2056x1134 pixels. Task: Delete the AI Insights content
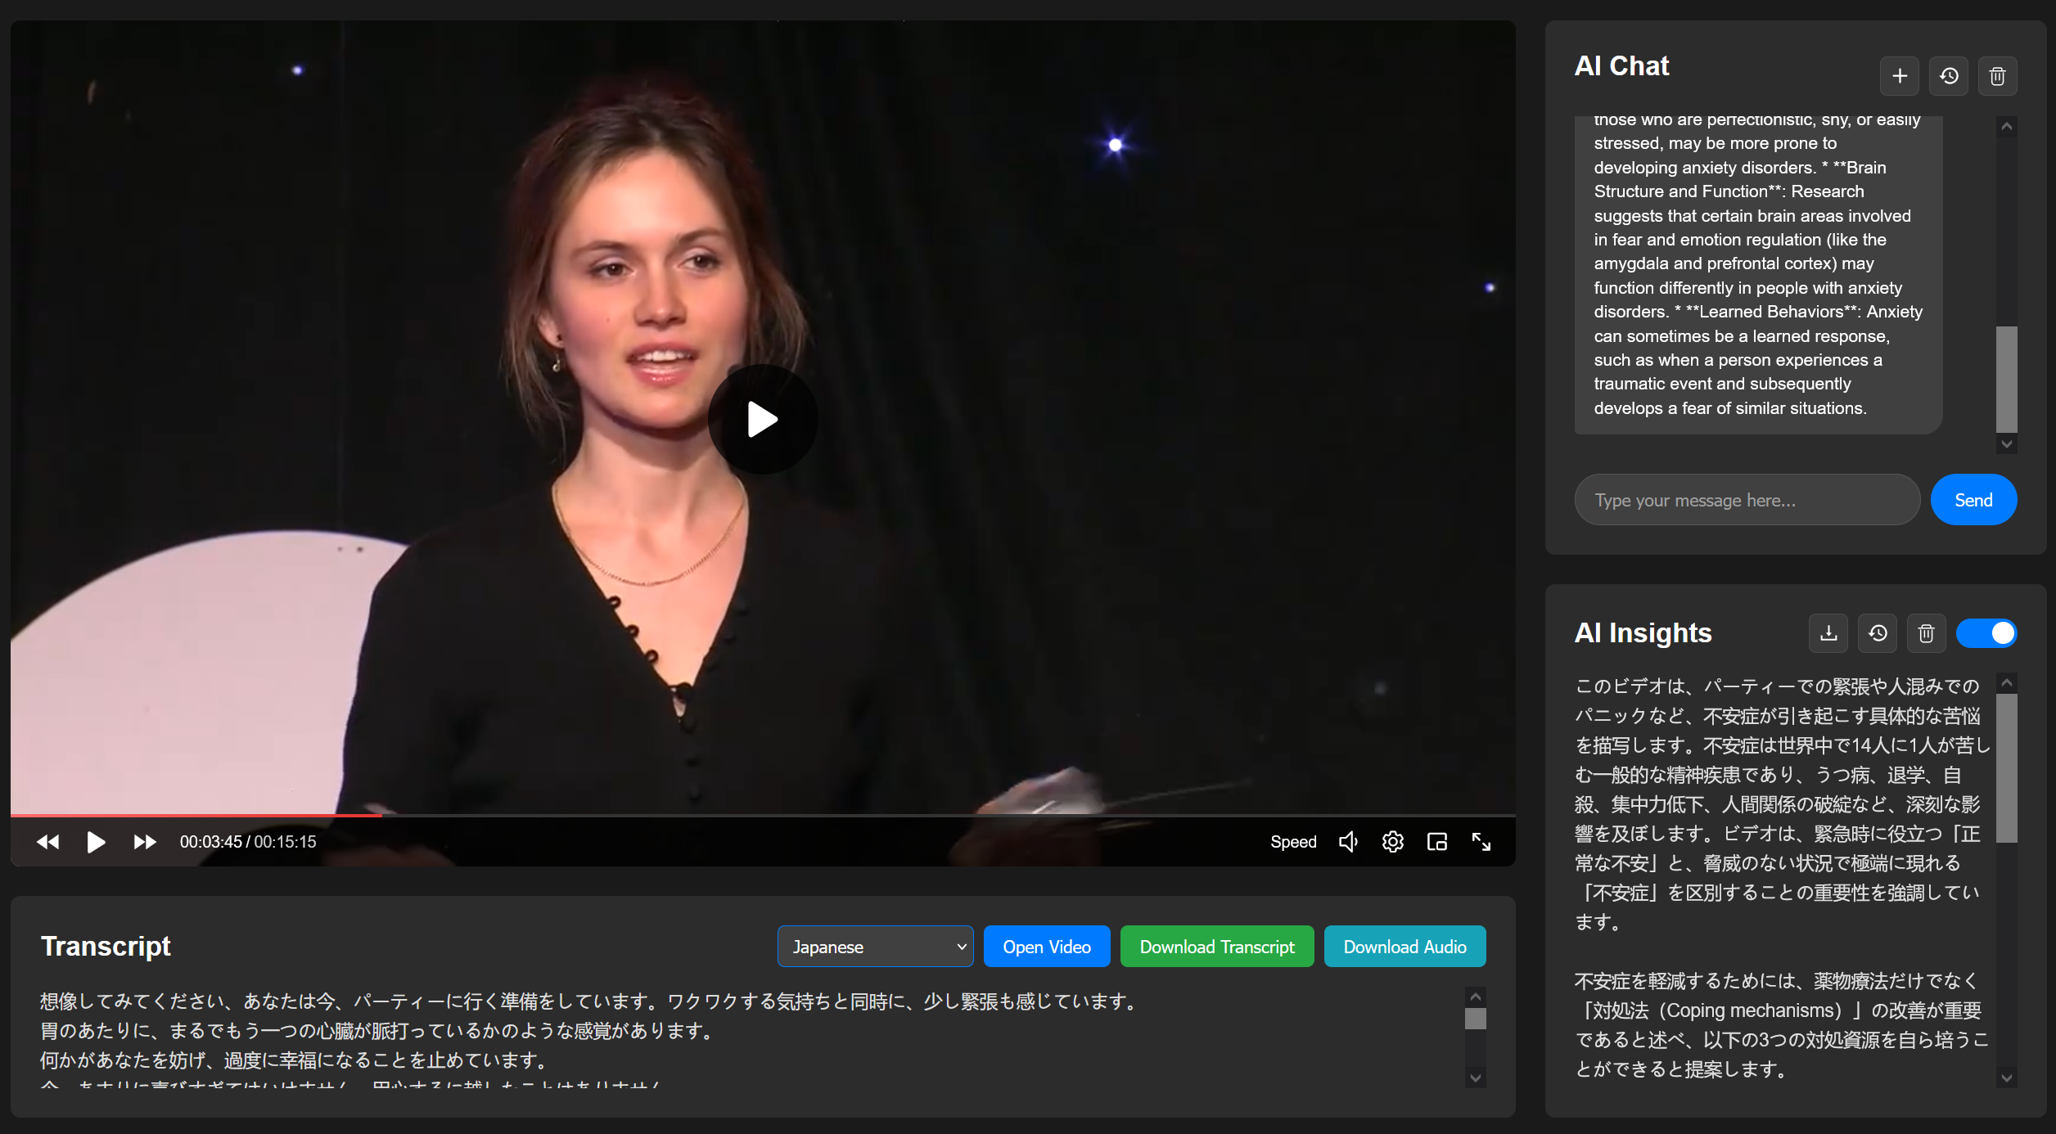point(1926,632)
